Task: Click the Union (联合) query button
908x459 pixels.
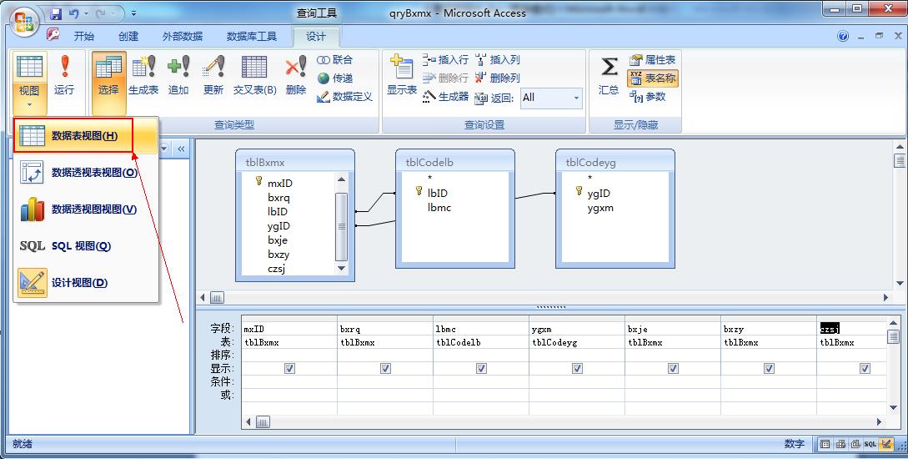Action: pos(334,60)
